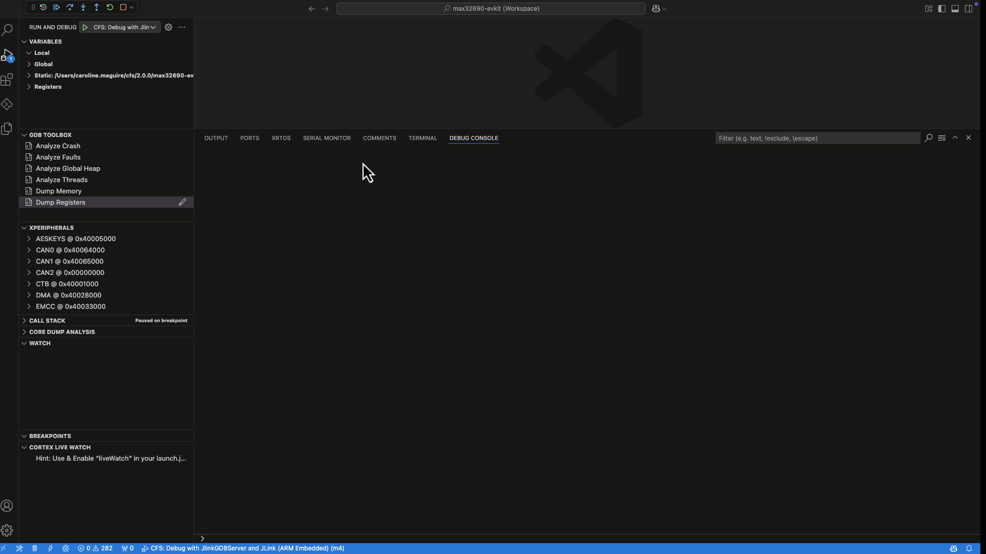The image size is (986, 554).
Task: Click the Step Into debug button
Action: pyautogui.click(x=83, y=8)
